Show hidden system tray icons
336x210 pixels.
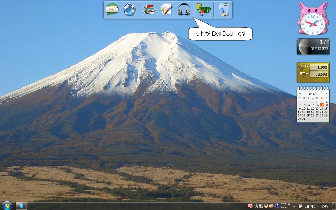point(294,206)
